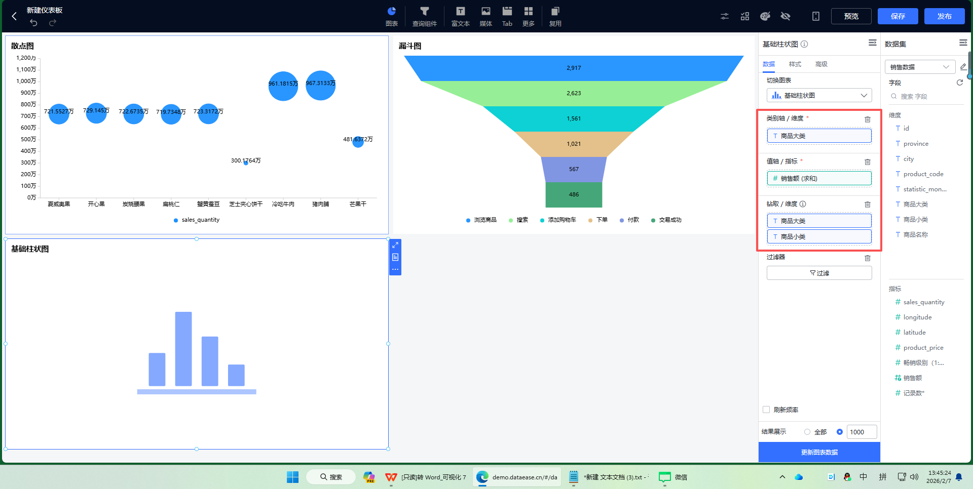Open the theme palette icon

click(765, 16)
